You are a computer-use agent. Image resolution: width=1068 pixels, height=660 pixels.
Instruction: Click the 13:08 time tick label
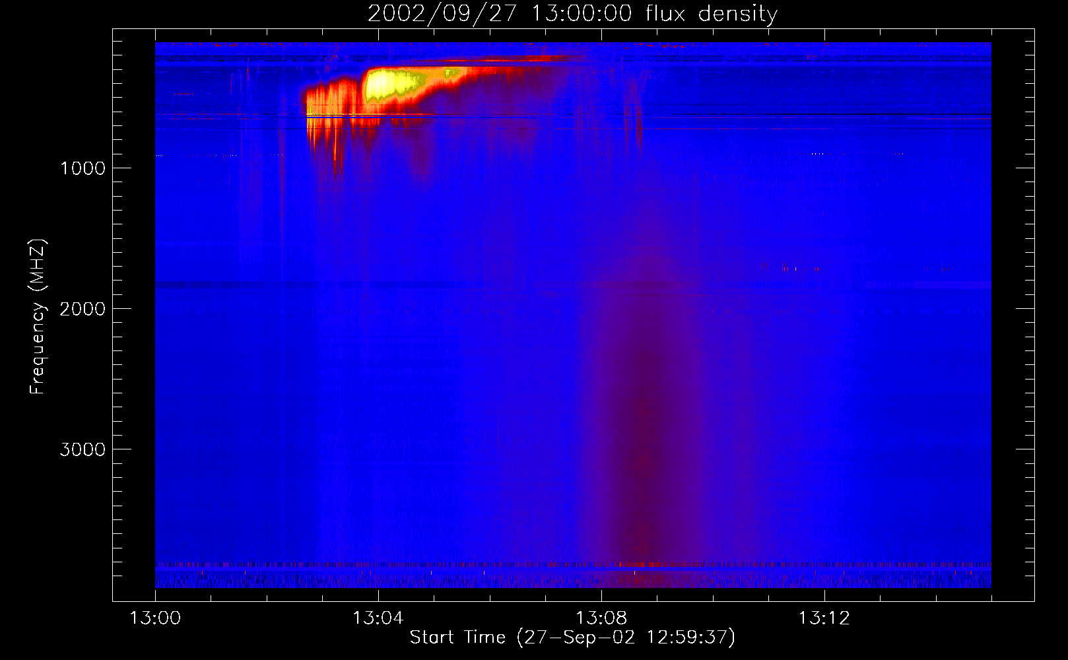601,618
